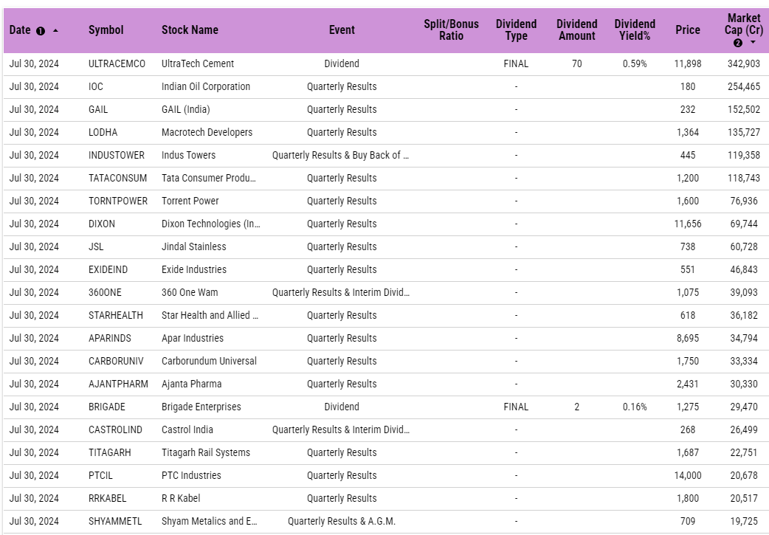Click the 342,903 market cap cell
The height and width of the screenshot is (535, 769).
(743, 63)
